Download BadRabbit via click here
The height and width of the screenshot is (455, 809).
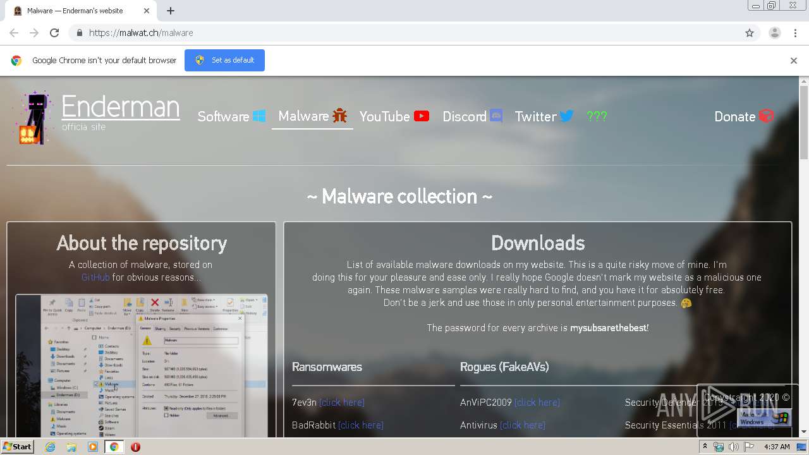360,425
